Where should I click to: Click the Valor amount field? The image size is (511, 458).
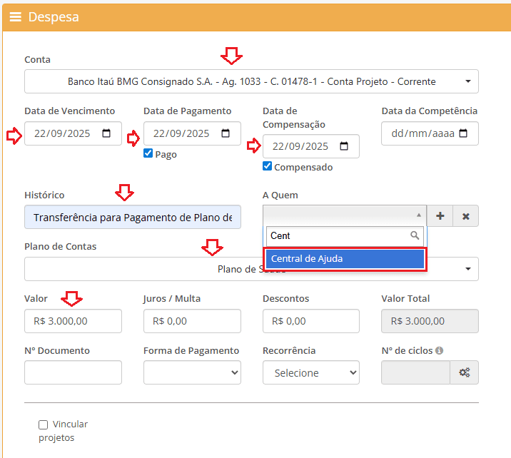(73, 321)
